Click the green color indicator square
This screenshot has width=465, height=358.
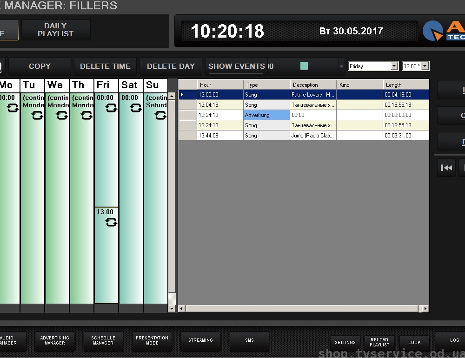(x=305, y=66)
